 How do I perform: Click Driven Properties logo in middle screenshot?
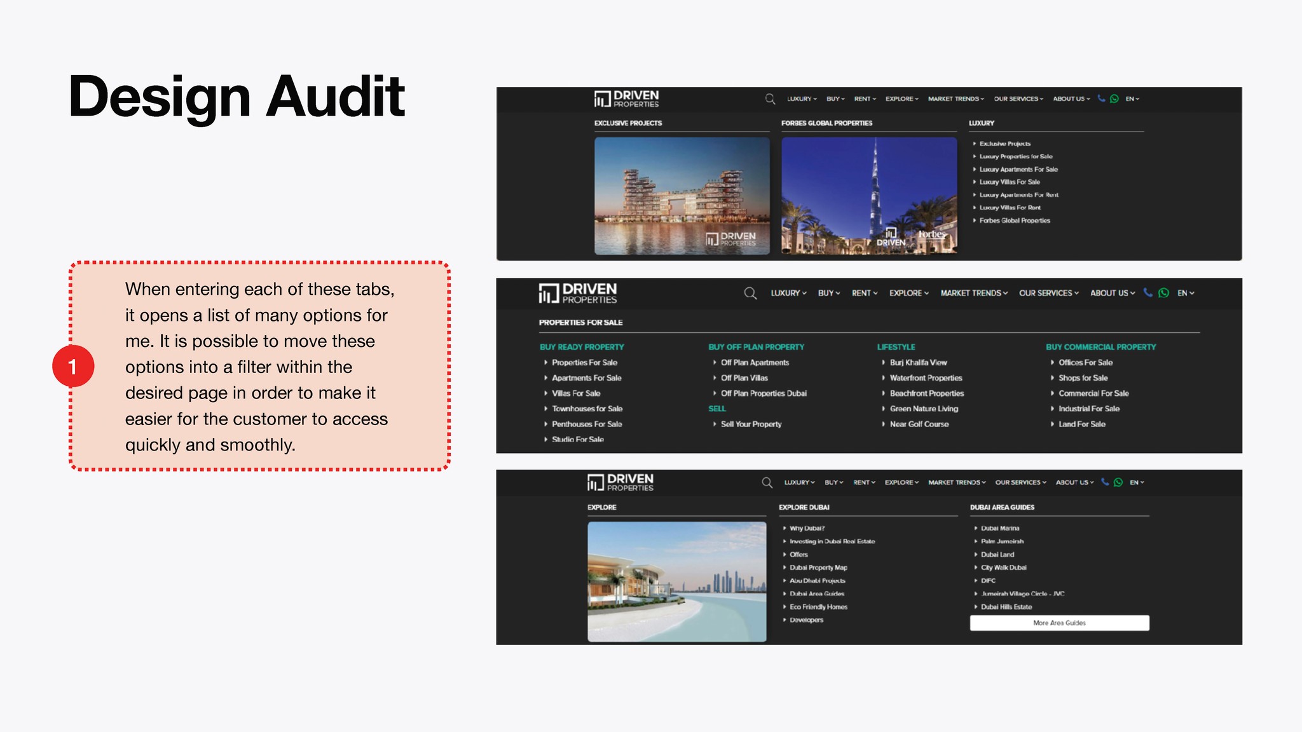pos(578,293)
